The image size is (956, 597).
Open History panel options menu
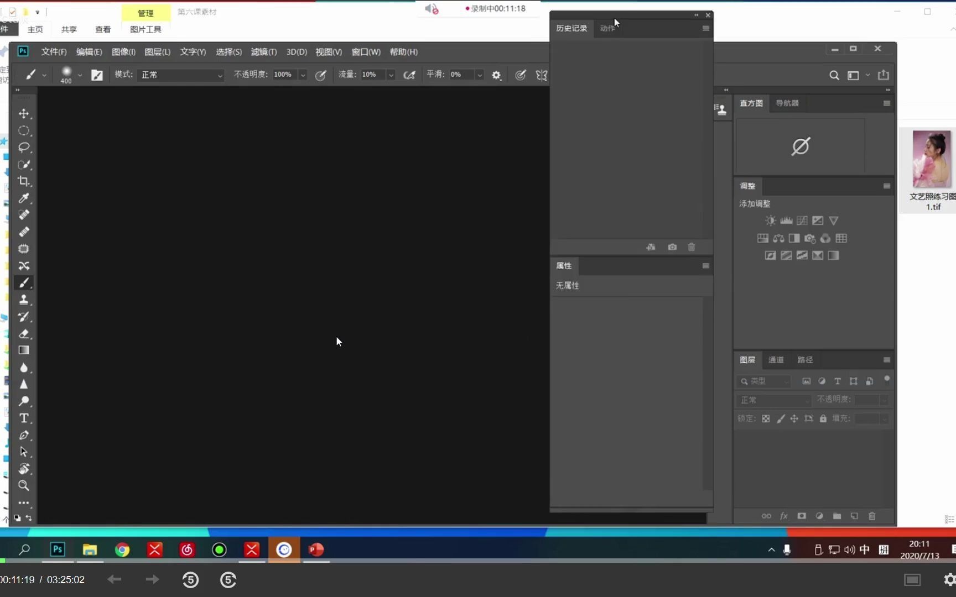[705, 28]
